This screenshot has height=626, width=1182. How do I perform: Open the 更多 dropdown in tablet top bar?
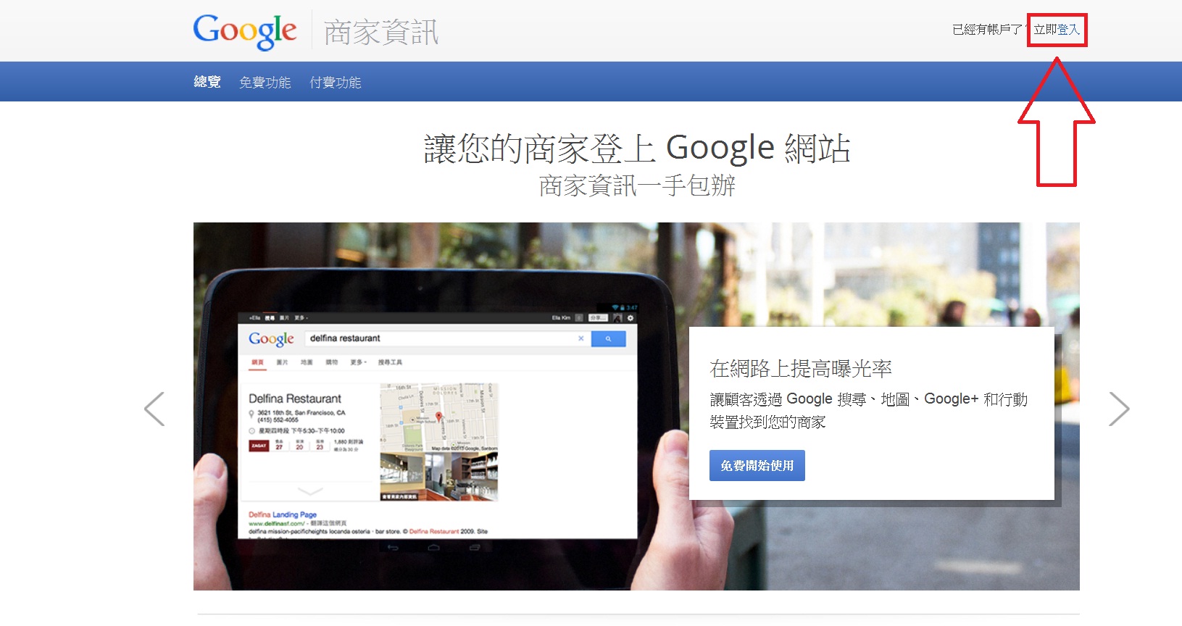pos(301,318)
